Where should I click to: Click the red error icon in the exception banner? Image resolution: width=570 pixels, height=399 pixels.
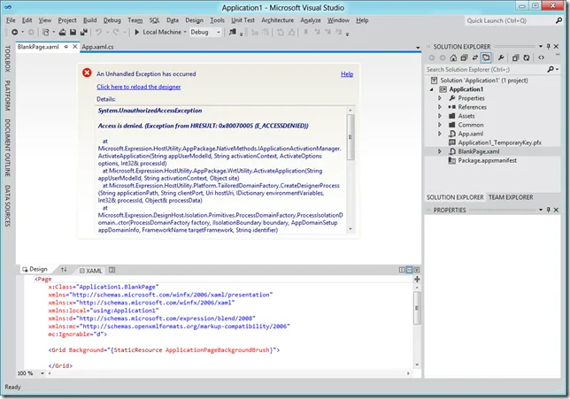tap(87, 74)
